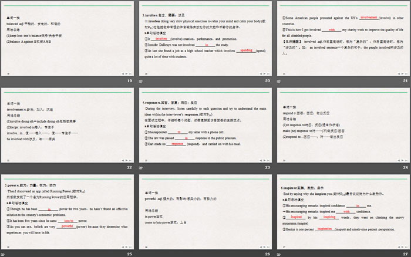Click the next-slide arrow on slide 20
This screenshot has width=411, height=257.
tap(264, 74)
